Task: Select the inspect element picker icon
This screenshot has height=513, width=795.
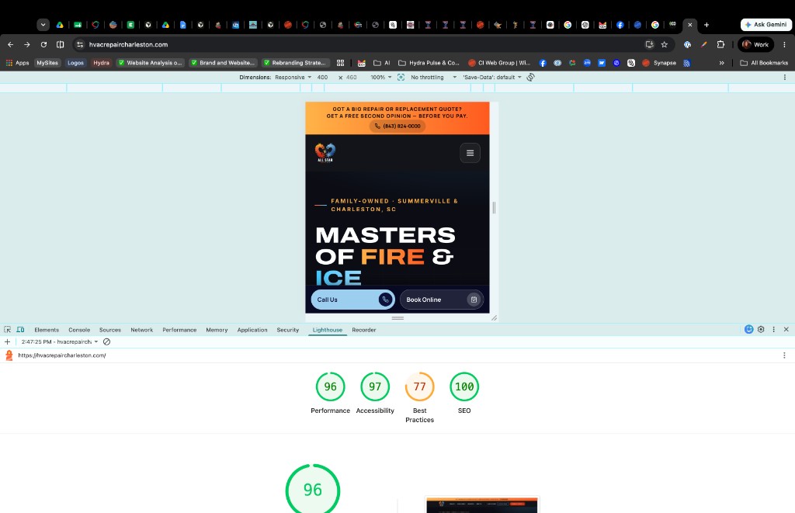Action: (7, 330)
